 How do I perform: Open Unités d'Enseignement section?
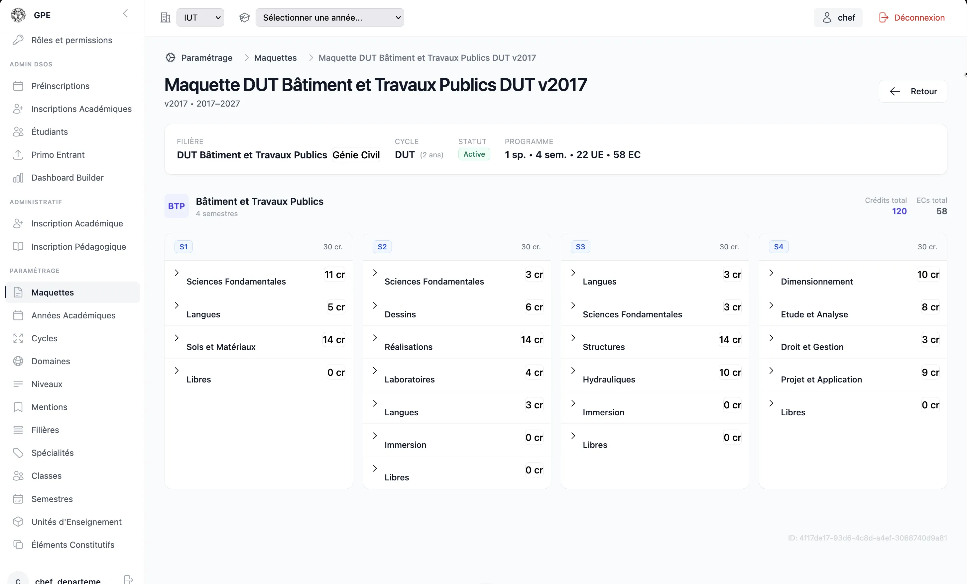click(x=72, y=522)
